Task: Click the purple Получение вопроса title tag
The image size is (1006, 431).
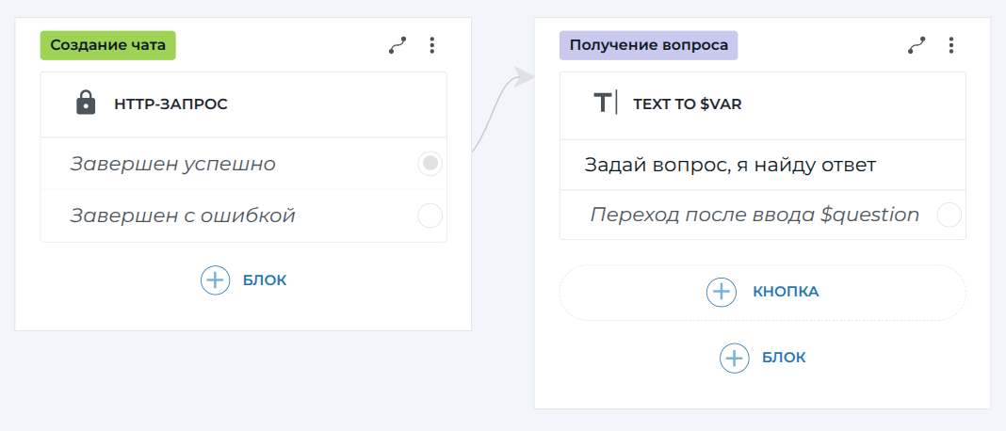Action: pos(648,45)
